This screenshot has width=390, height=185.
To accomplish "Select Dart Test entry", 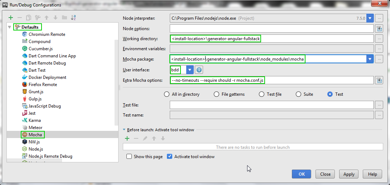I will [x=37, y=70].
